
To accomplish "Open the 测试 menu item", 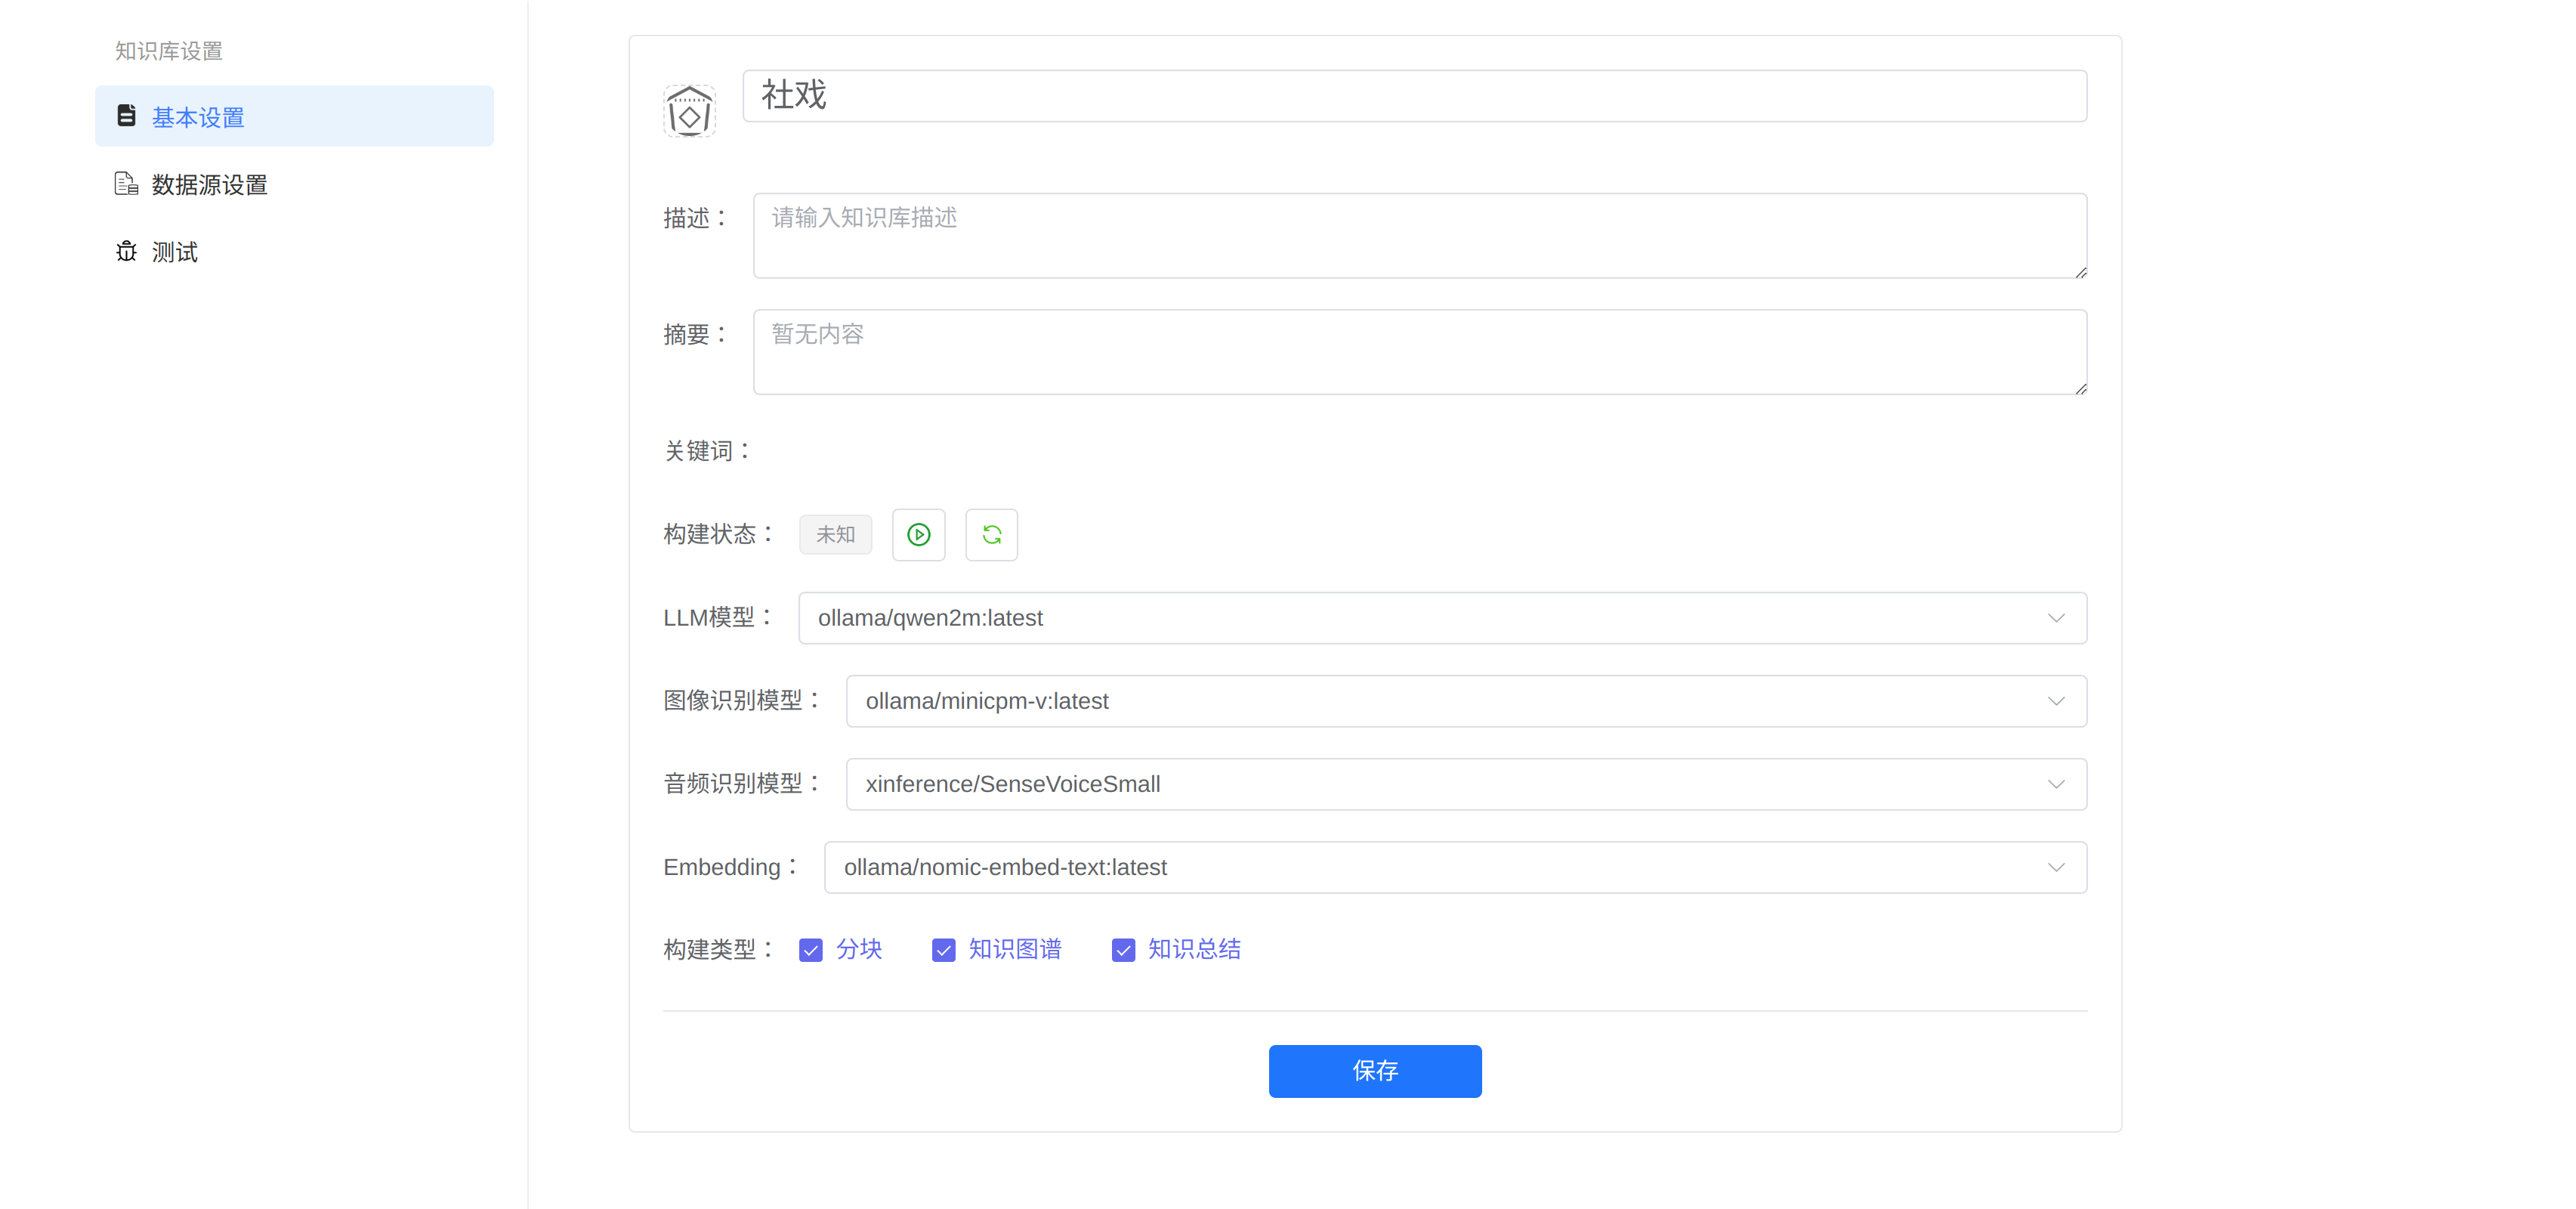I will click(x=175, y=252).
